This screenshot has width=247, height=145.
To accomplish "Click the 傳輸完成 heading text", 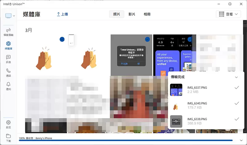I will [x=178, y=77].
